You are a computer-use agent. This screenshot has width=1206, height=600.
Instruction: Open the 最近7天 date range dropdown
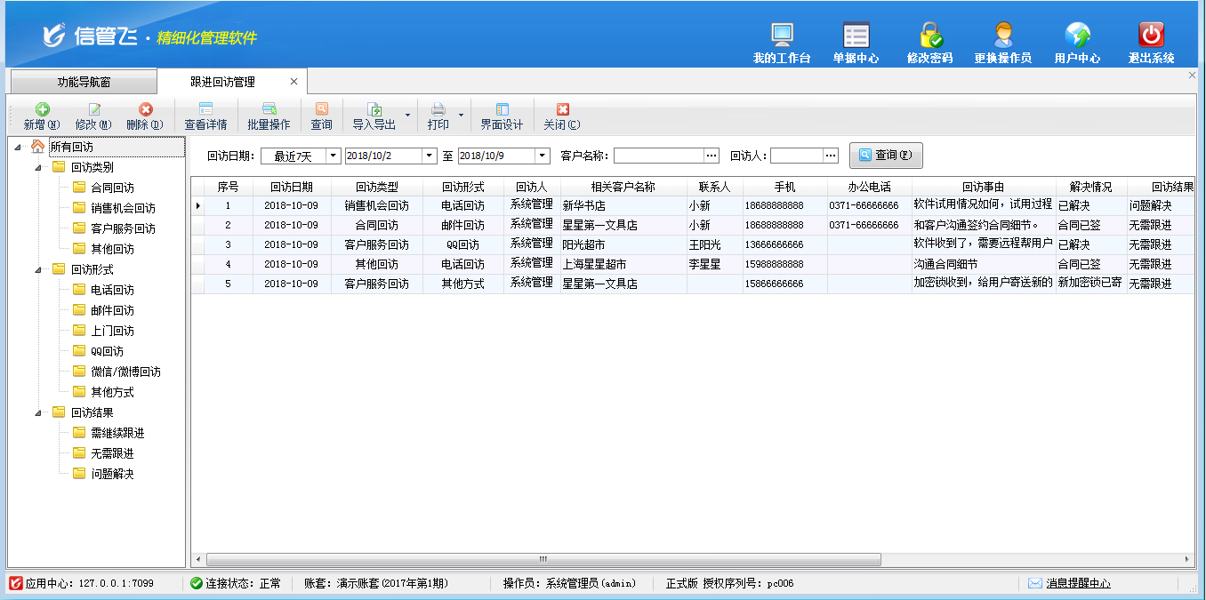coord(334,156)
